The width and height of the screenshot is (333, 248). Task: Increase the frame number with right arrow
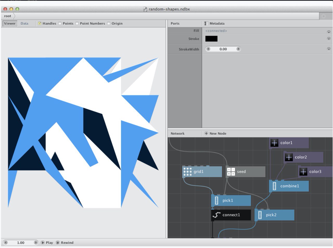tap(36, 243)
